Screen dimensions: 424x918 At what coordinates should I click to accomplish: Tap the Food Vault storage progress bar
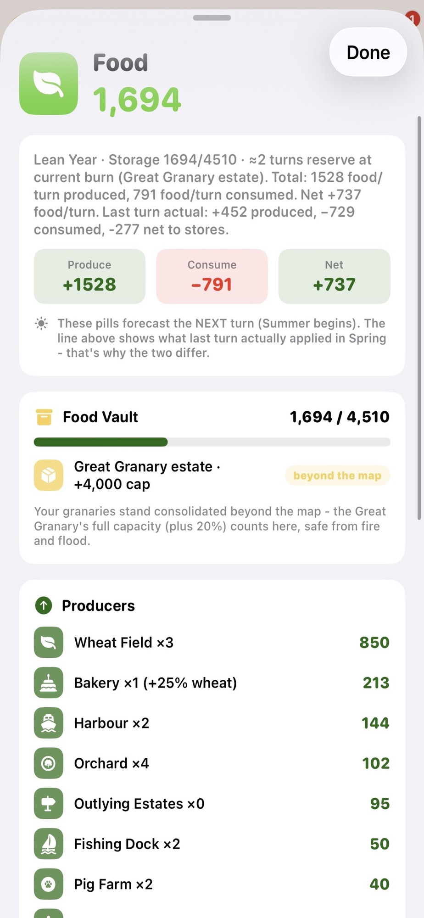pyautogui.click(x=212, y=442)
